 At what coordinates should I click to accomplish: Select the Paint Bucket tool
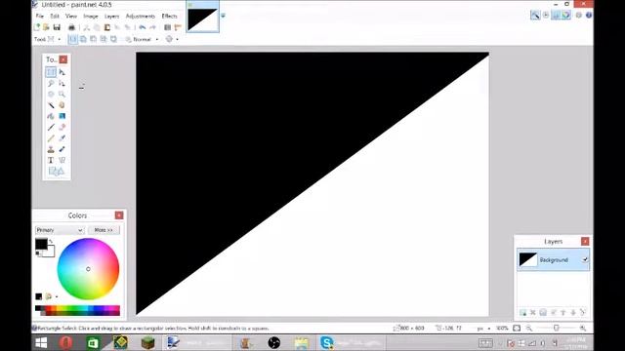(51, 116)
